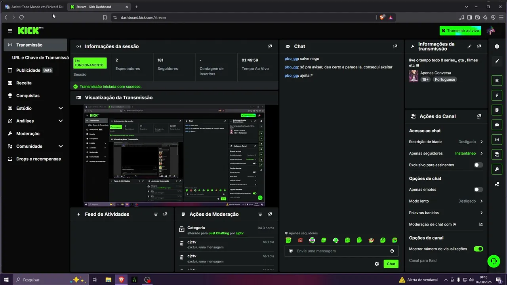Pop out the Chat panel
This screenshot has height=285, width=507.
(x=395, y=46)
